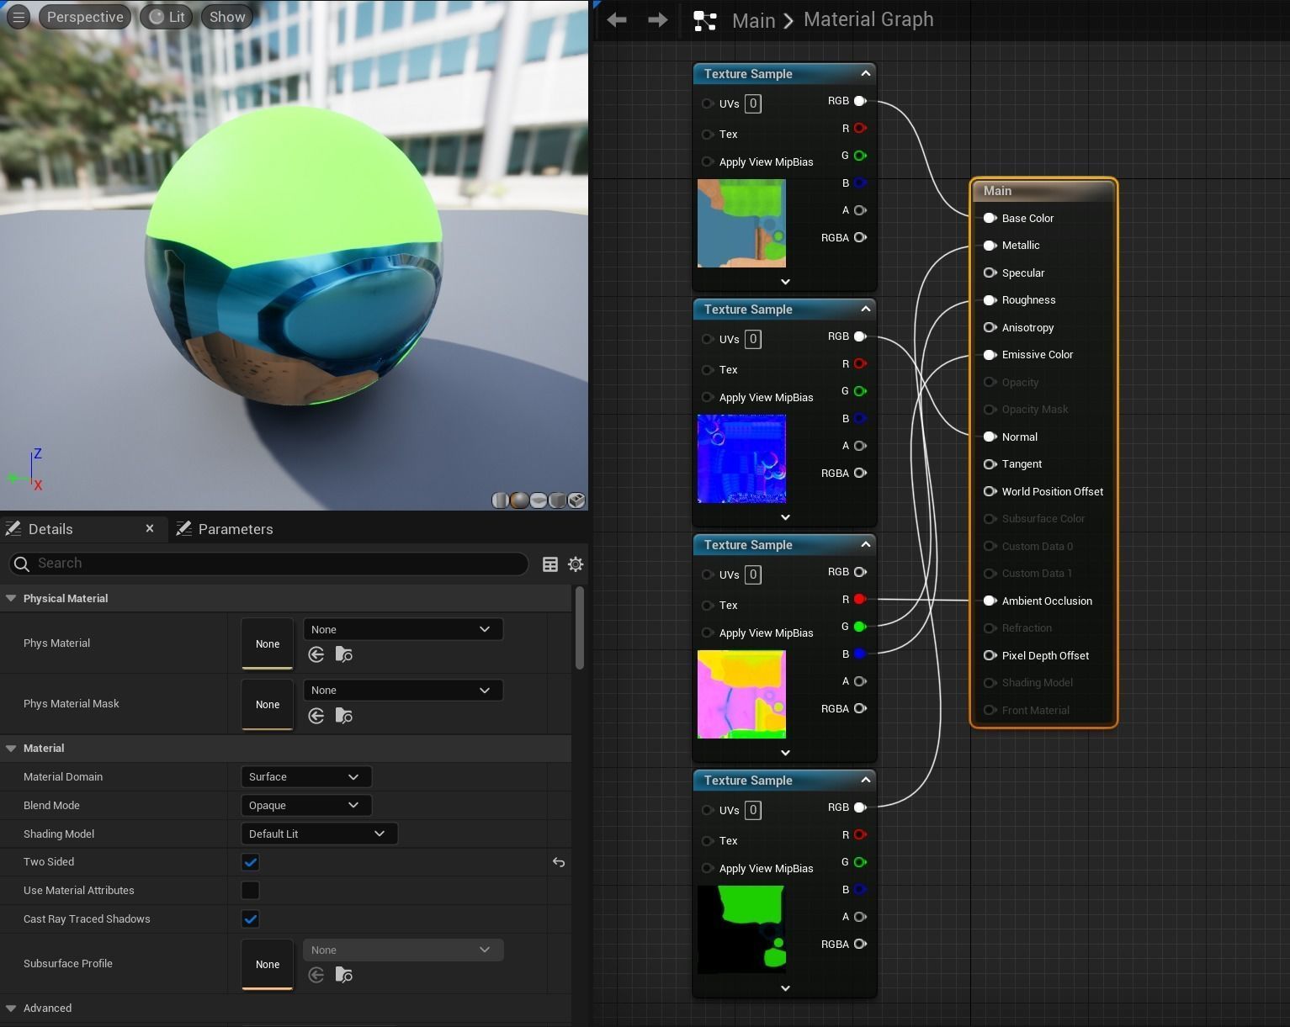Enable Use Material Attributes checkbox
The image size is (1290, 1027).
(250, 890)
